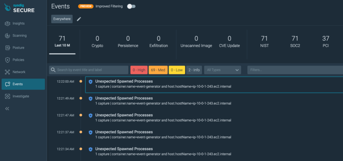The height and width of the screenshot is (161, 343).
Task: Toggle the orange 69 - Med filter
Action: tap(158, 70)
